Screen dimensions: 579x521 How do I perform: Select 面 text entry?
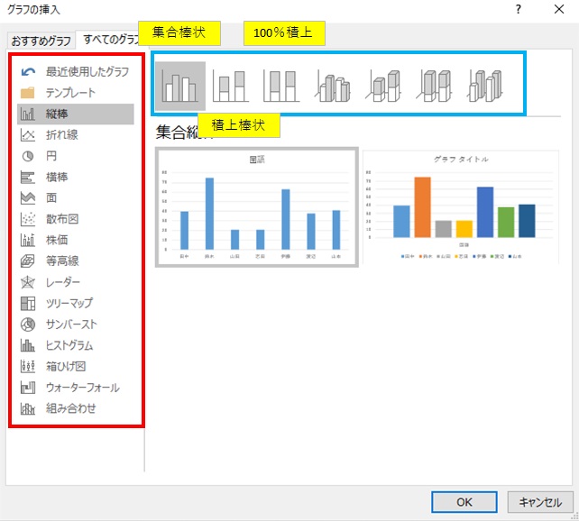click(51, 198)
